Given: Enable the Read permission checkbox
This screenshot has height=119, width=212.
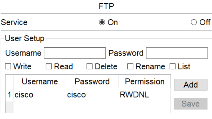Looking at the screenshot, I should point(49,67).
